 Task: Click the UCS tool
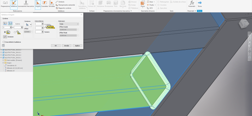[x=150, y=8]
